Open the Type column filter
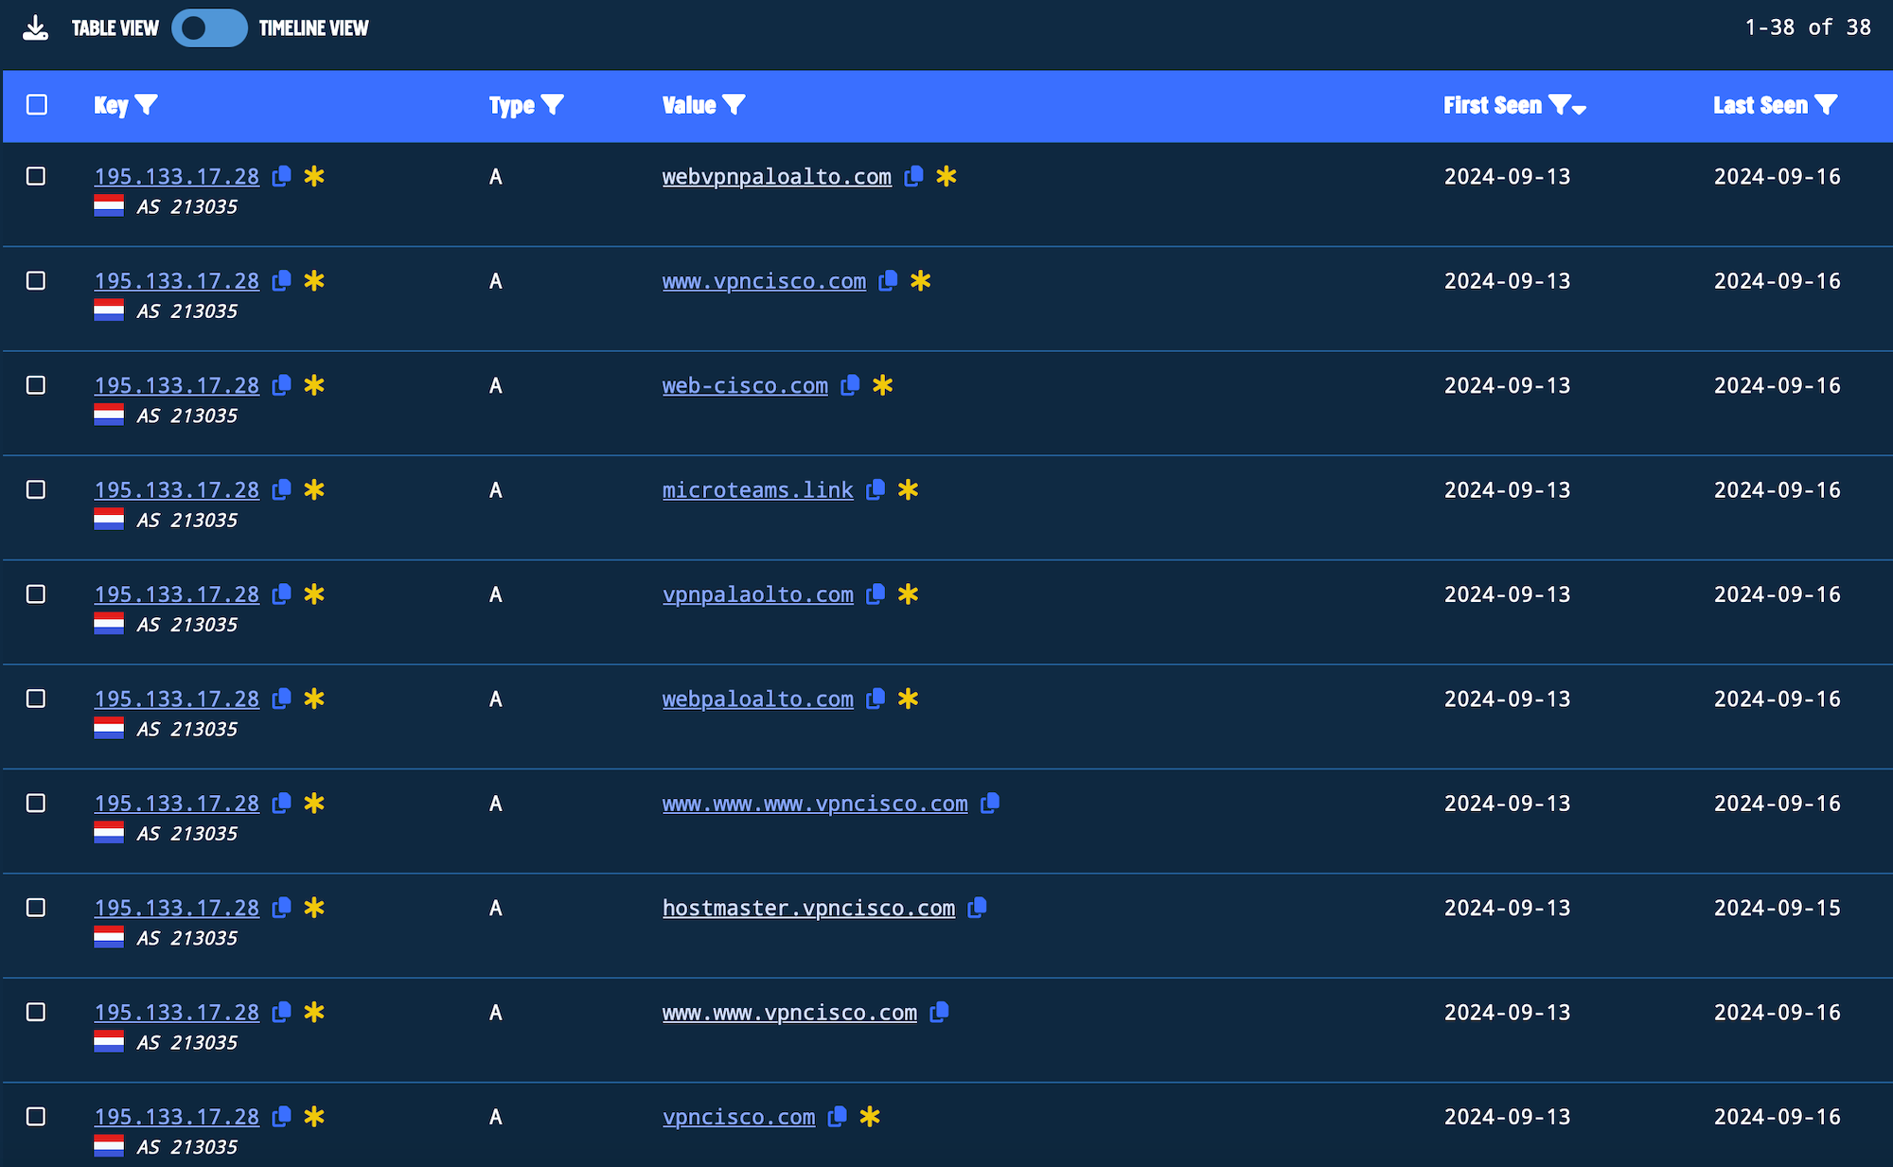The height and width of the screenshot is (1167, 1893). (x=553, y=104)
